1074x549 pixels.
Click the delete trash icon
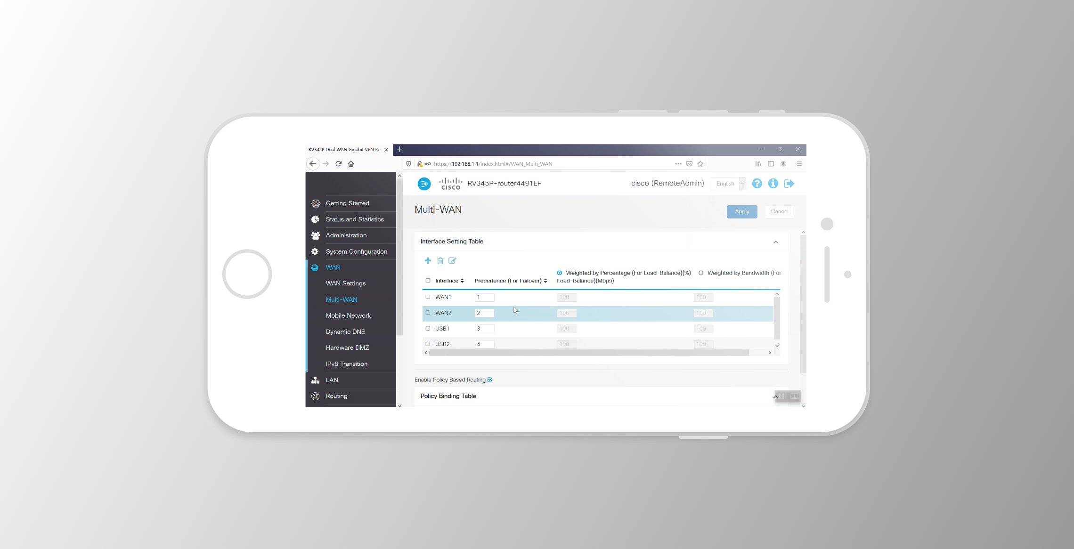click(440, 261)
